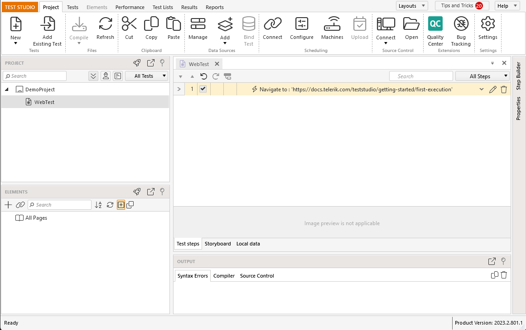Toggle collapse-all in Project toolbar
The width and height of the screenshot is (526, 330).
93,76
